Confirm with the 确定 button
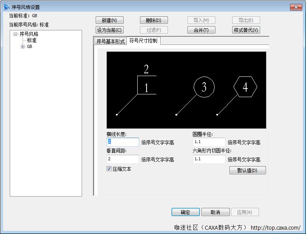The height and width of the screenshot is (234, 306). (185, 212)
